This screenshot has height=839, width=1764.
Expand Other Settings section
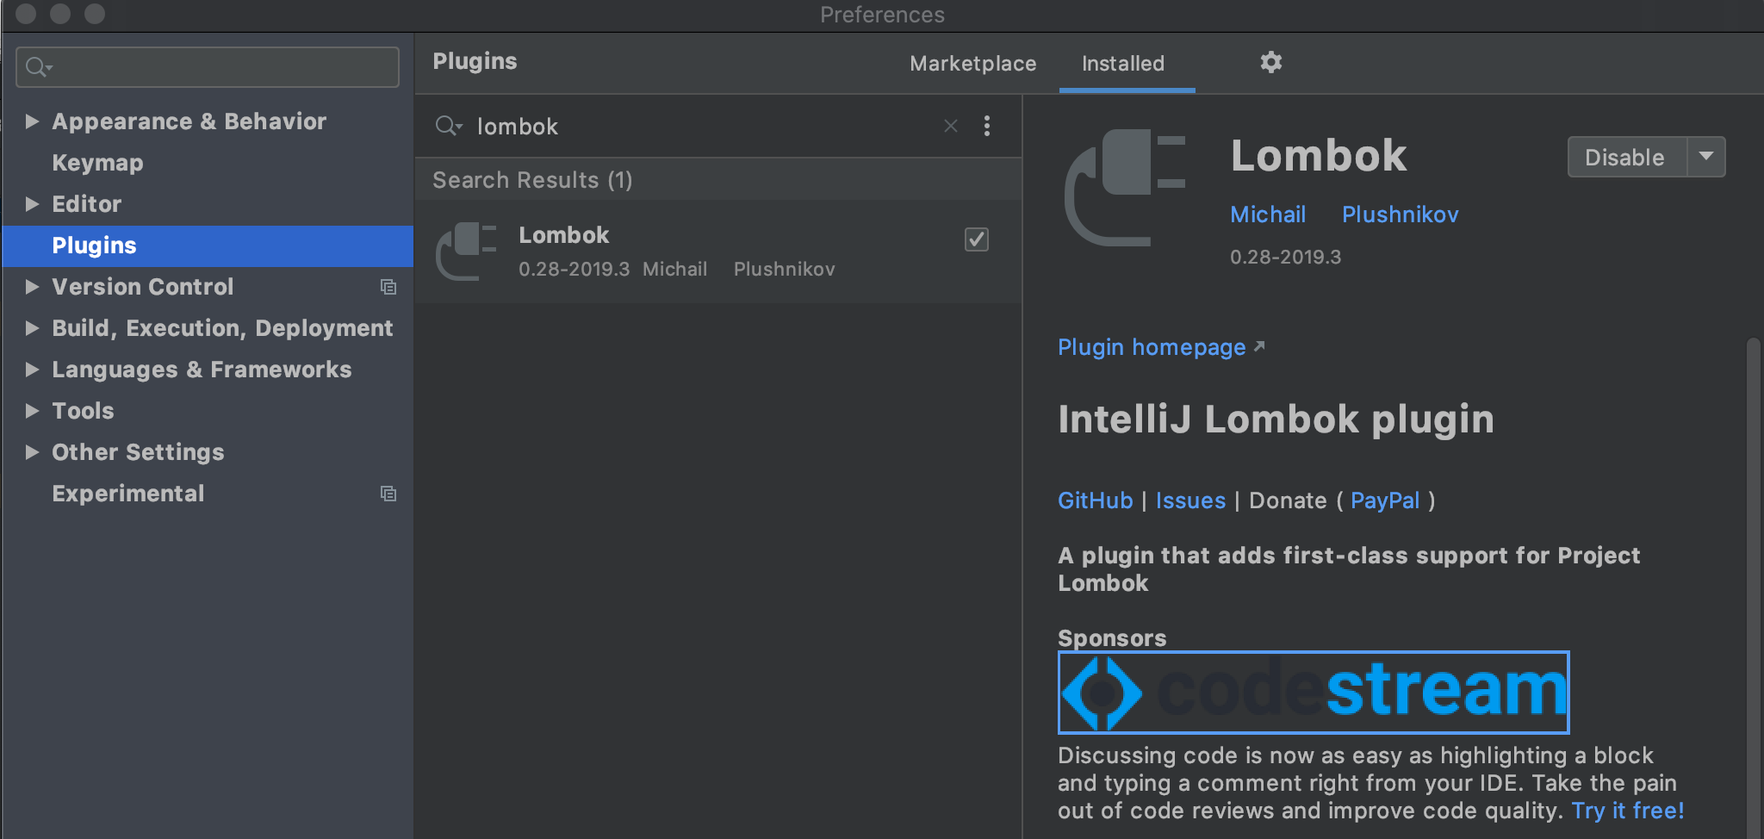point(32,452)
